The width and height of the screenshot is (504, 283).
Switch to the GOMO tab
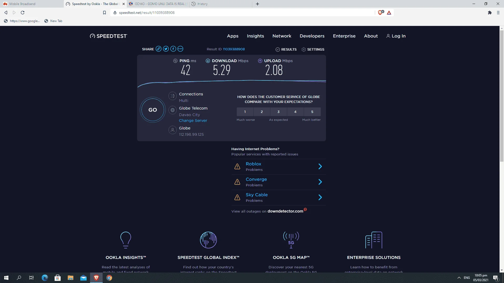pyautogui.click(x=158, y=4)
